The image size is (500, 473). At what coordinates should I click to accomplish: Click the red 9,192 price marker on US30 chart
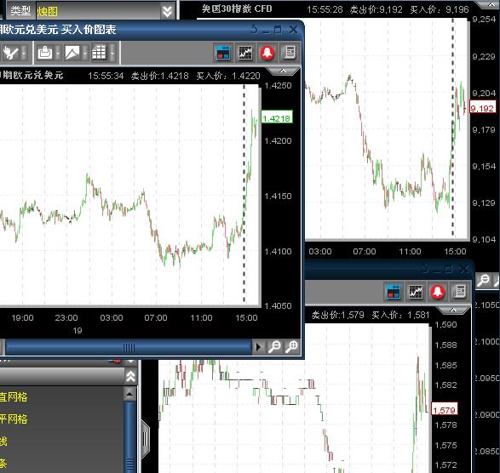(483, 108)
